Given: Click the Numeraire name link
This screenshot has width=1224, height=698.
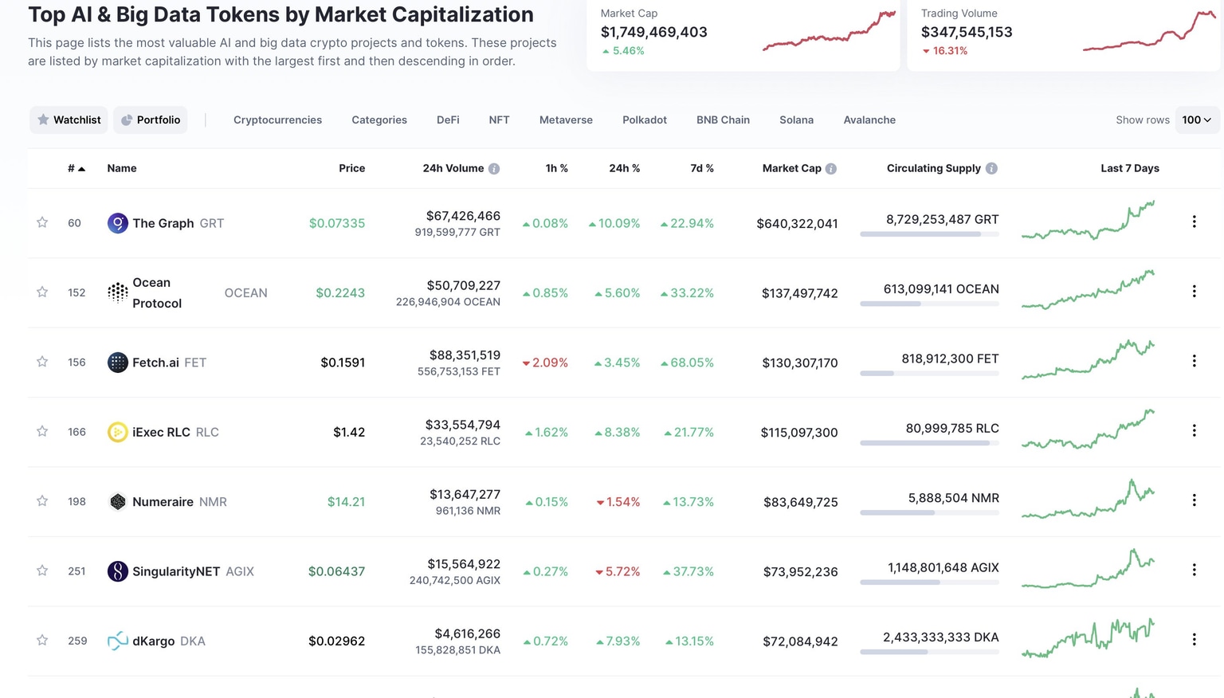Looking at the screenshot, I should click(163, 501).
